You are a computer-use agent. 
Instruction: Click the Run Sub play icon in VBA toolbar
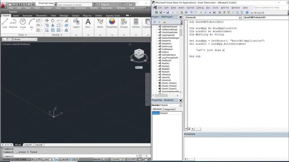(200, 13)
